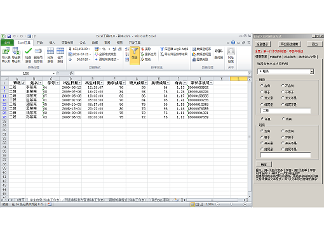
Task: Click the Redo icon in quick access toolbar
Action: tap(22, 36)
